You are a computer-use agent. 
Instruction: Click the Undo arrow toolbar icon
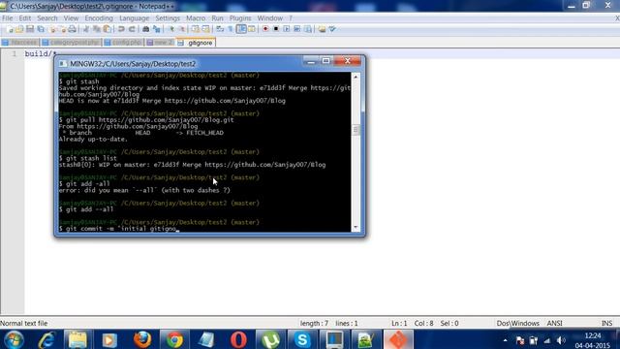coord(121,29)
